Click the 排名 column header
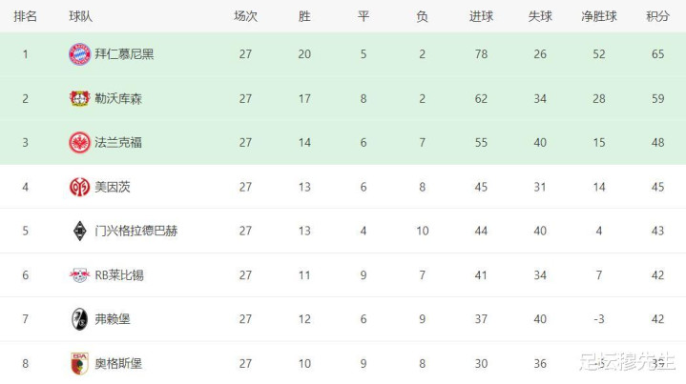The height and width of the screenshot is (384, 686). [x=25, y=16]
